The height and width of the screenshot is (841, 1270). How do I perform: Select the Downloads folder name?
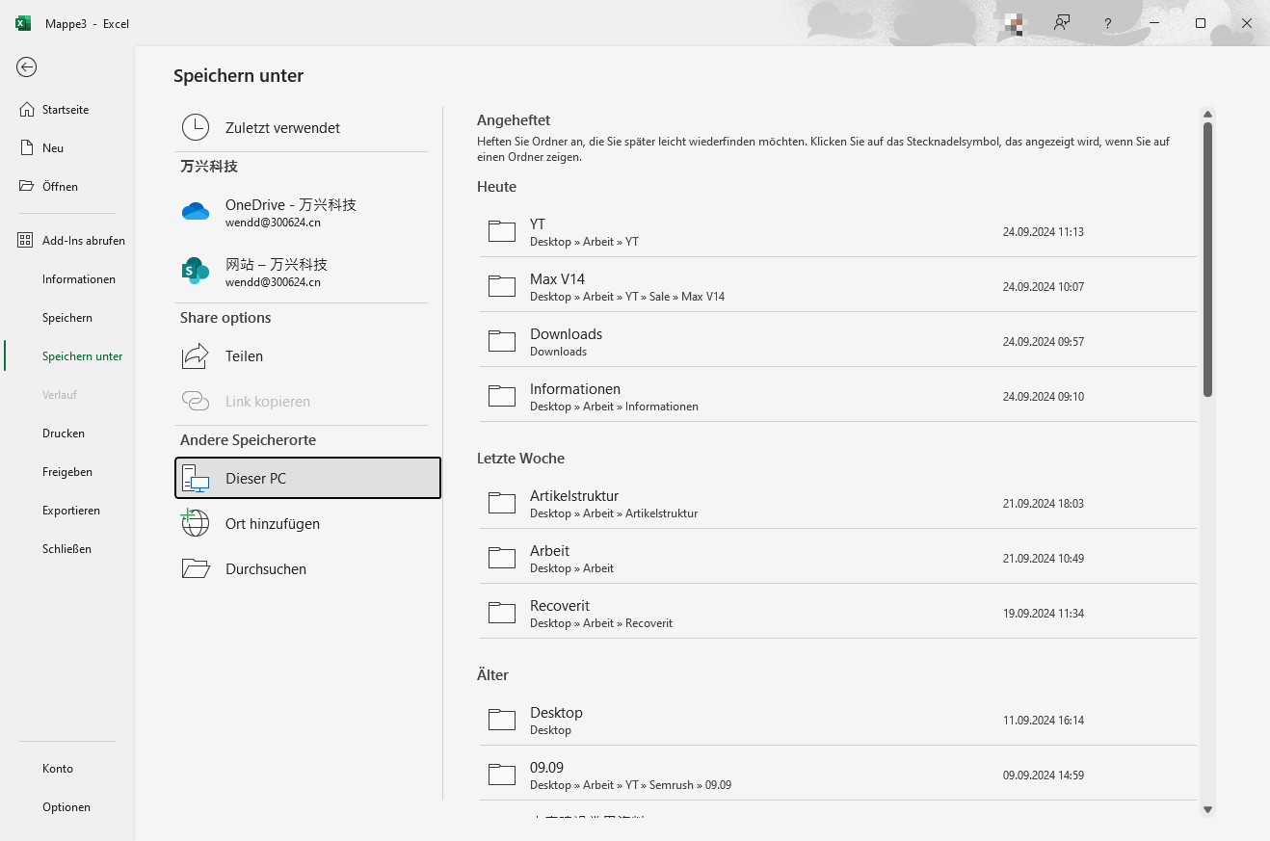point(566,334)
